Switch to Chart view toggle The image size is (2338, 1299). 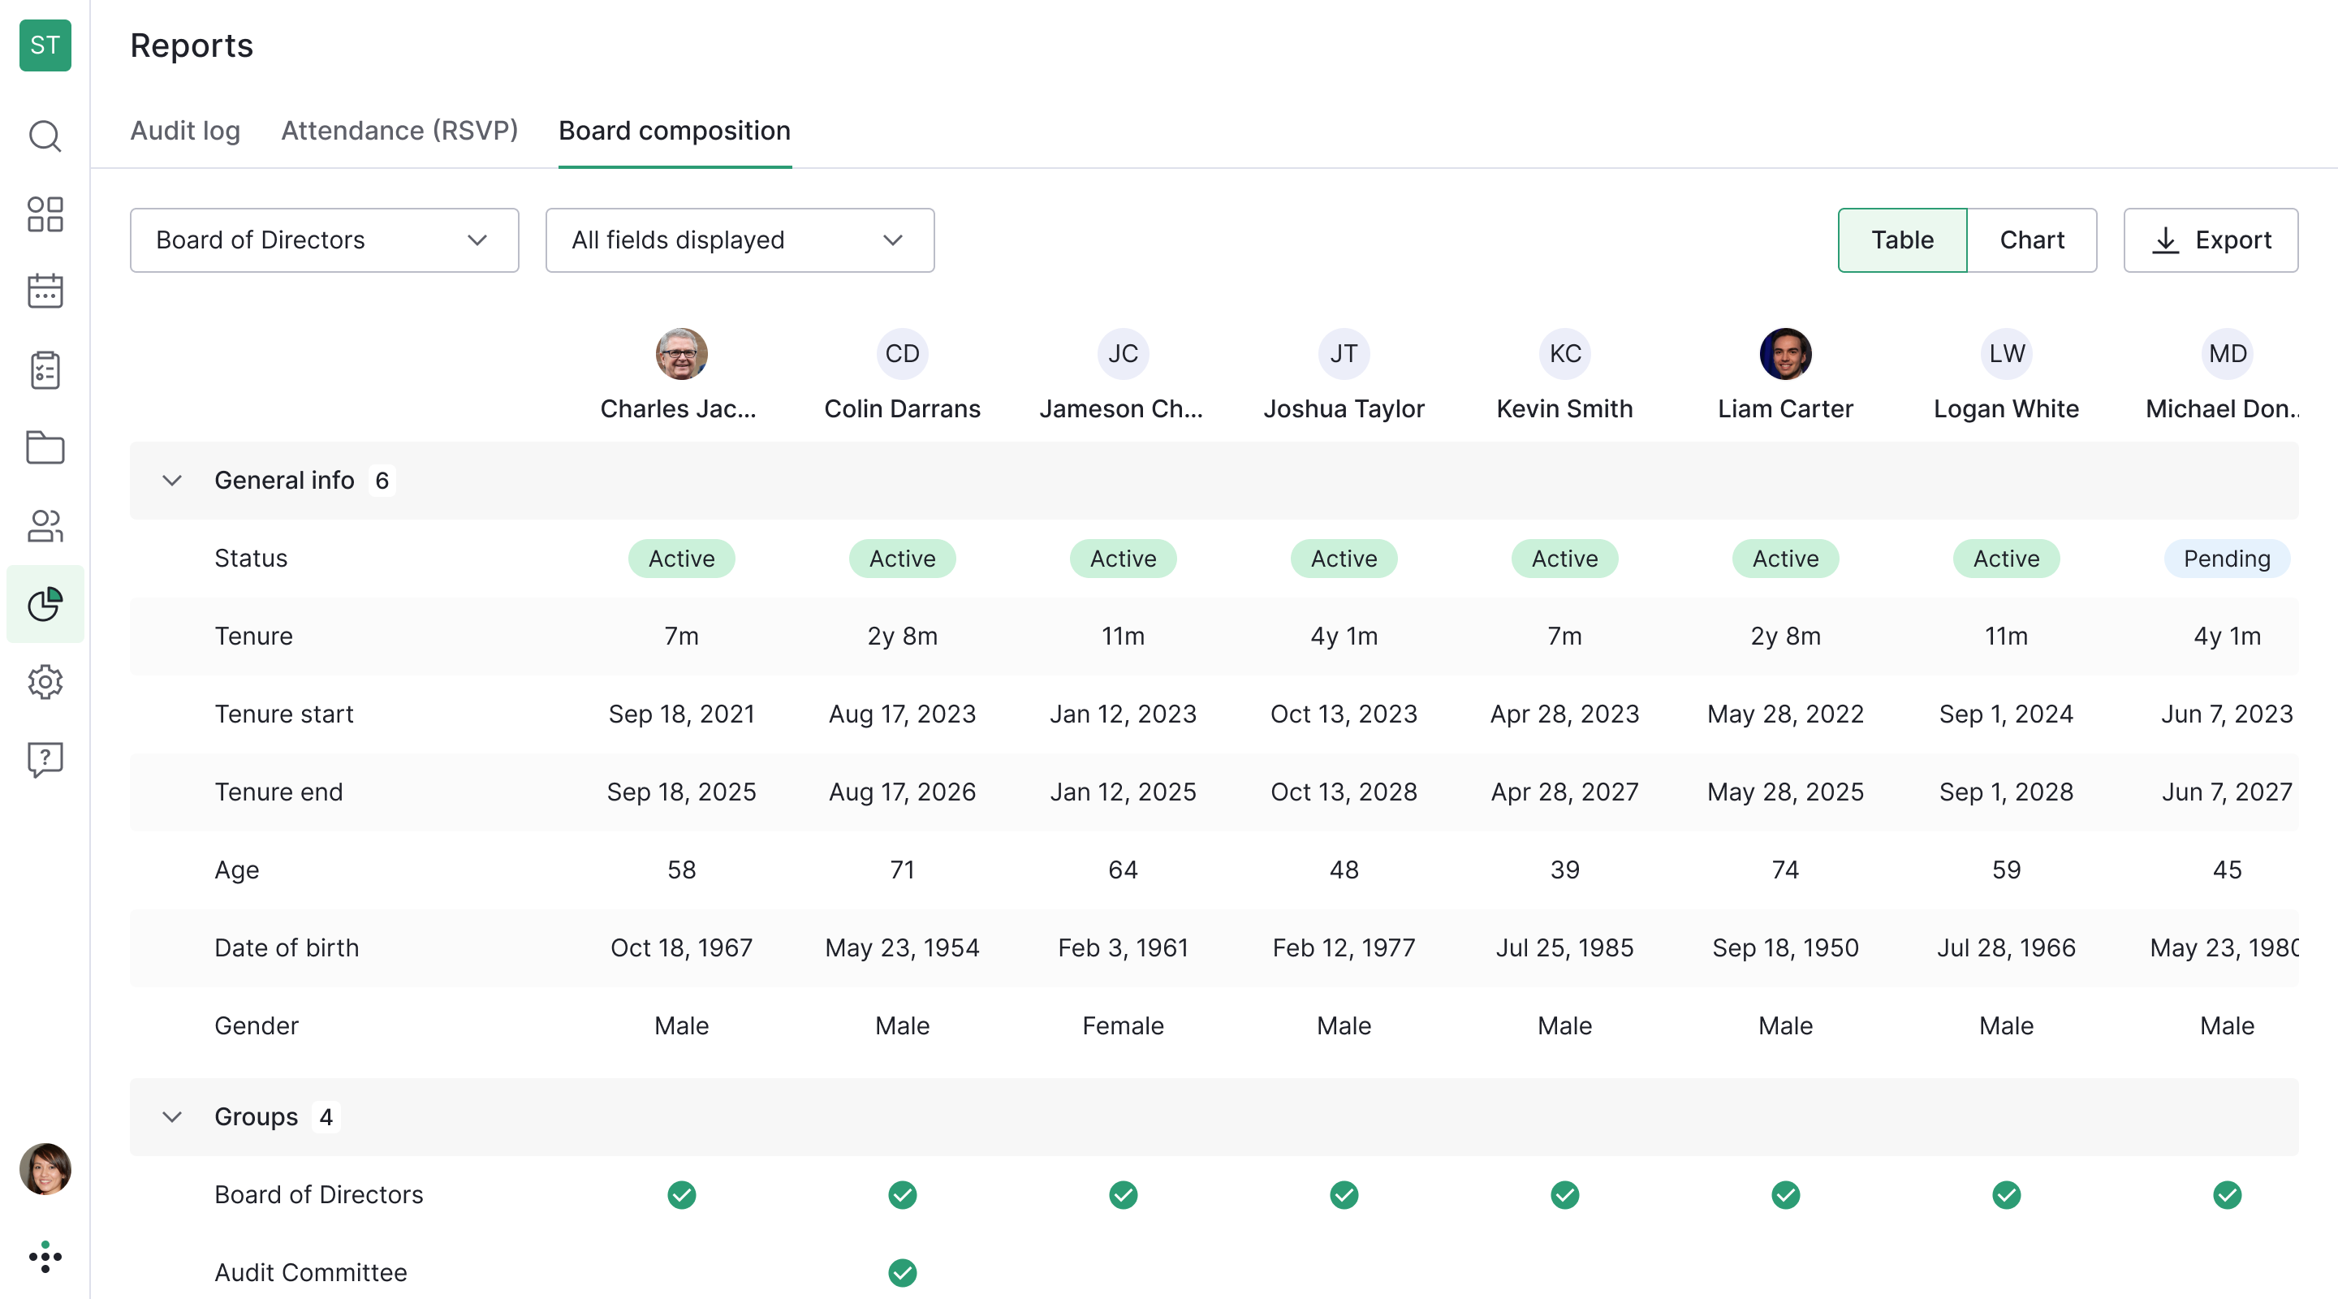click(x=2031, y=240)
